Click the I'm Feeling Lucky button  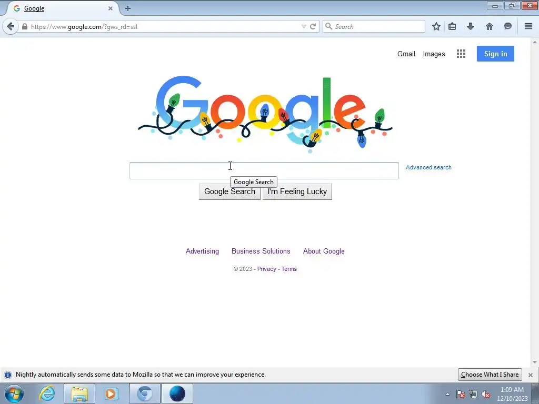pyautogui.click(x=297, y=191)
